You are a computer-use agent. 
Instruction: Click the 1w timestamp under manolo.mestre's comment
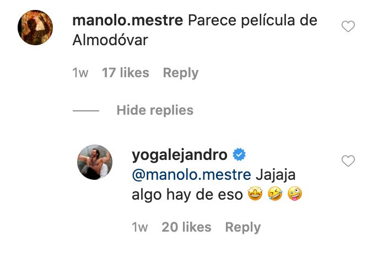coord(80,73)
